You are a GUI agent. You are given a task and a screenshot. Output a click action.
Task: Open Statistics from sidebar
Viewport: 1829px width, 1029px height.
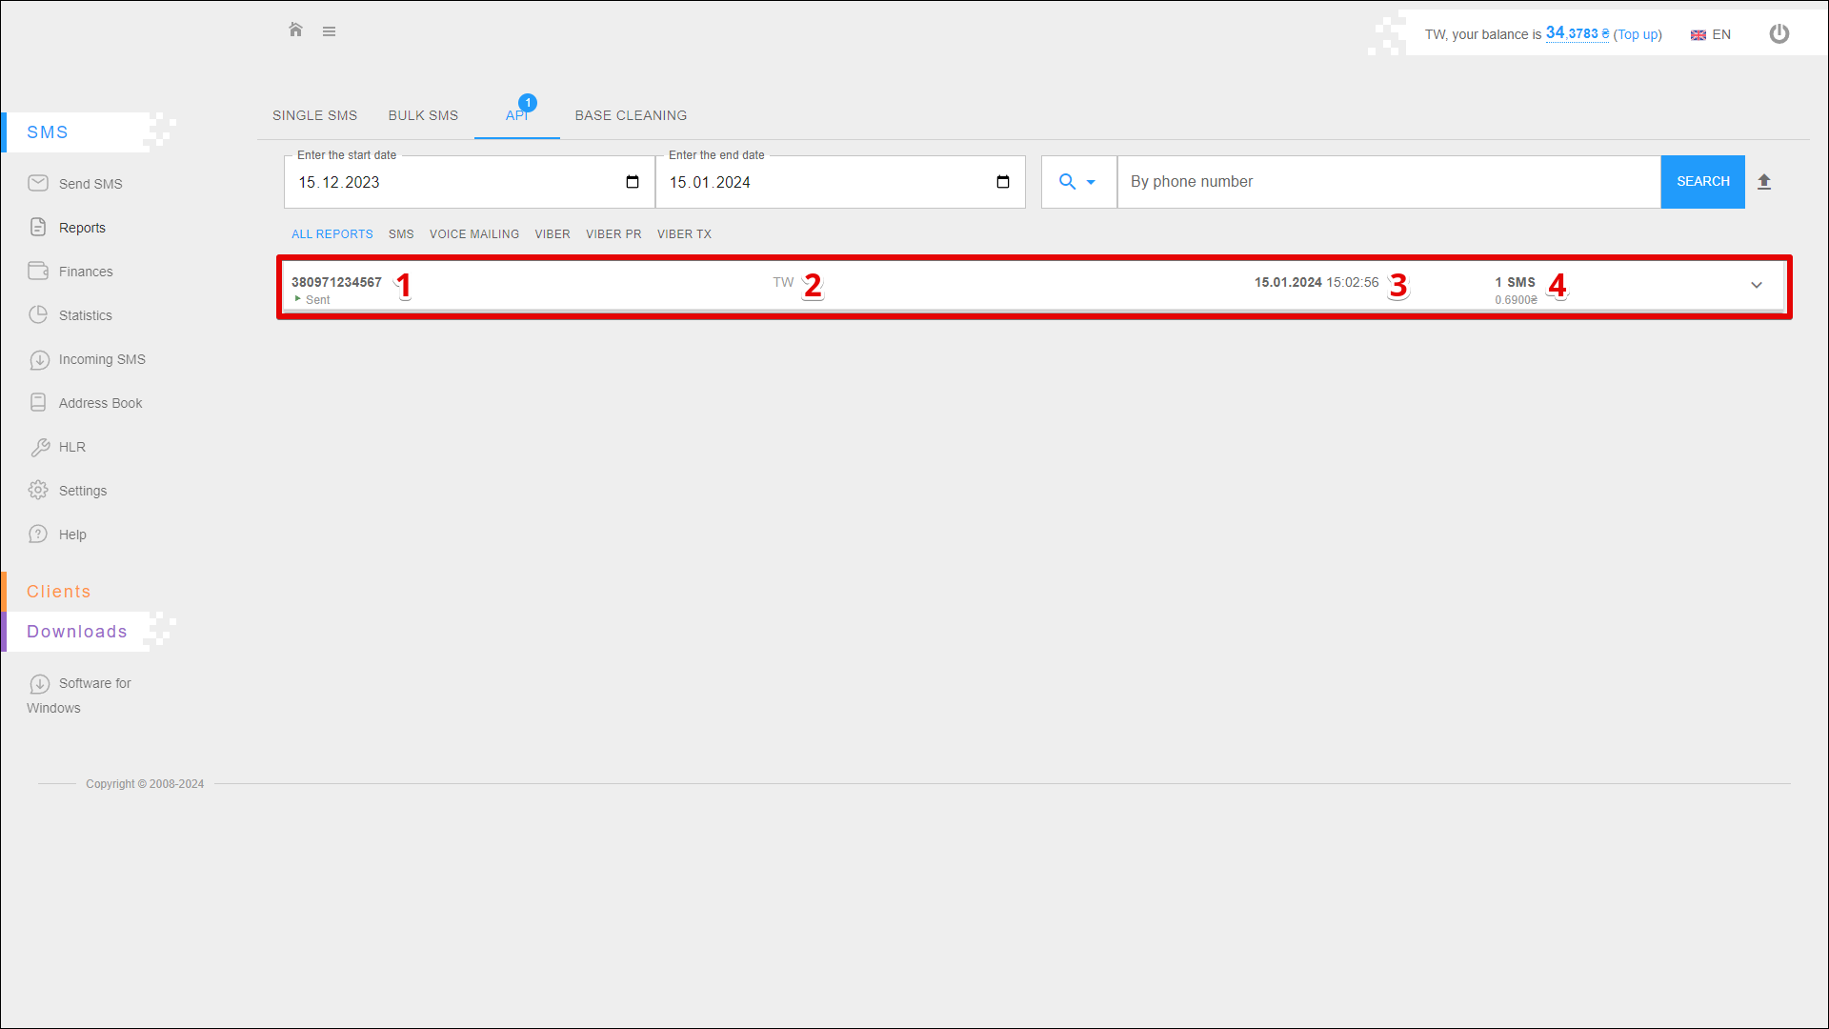pos(85,315)
